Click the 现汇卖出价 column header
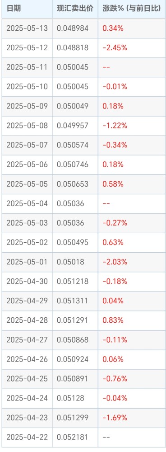The height and width of the screenshot is (452, 166). tap(75, 8)
